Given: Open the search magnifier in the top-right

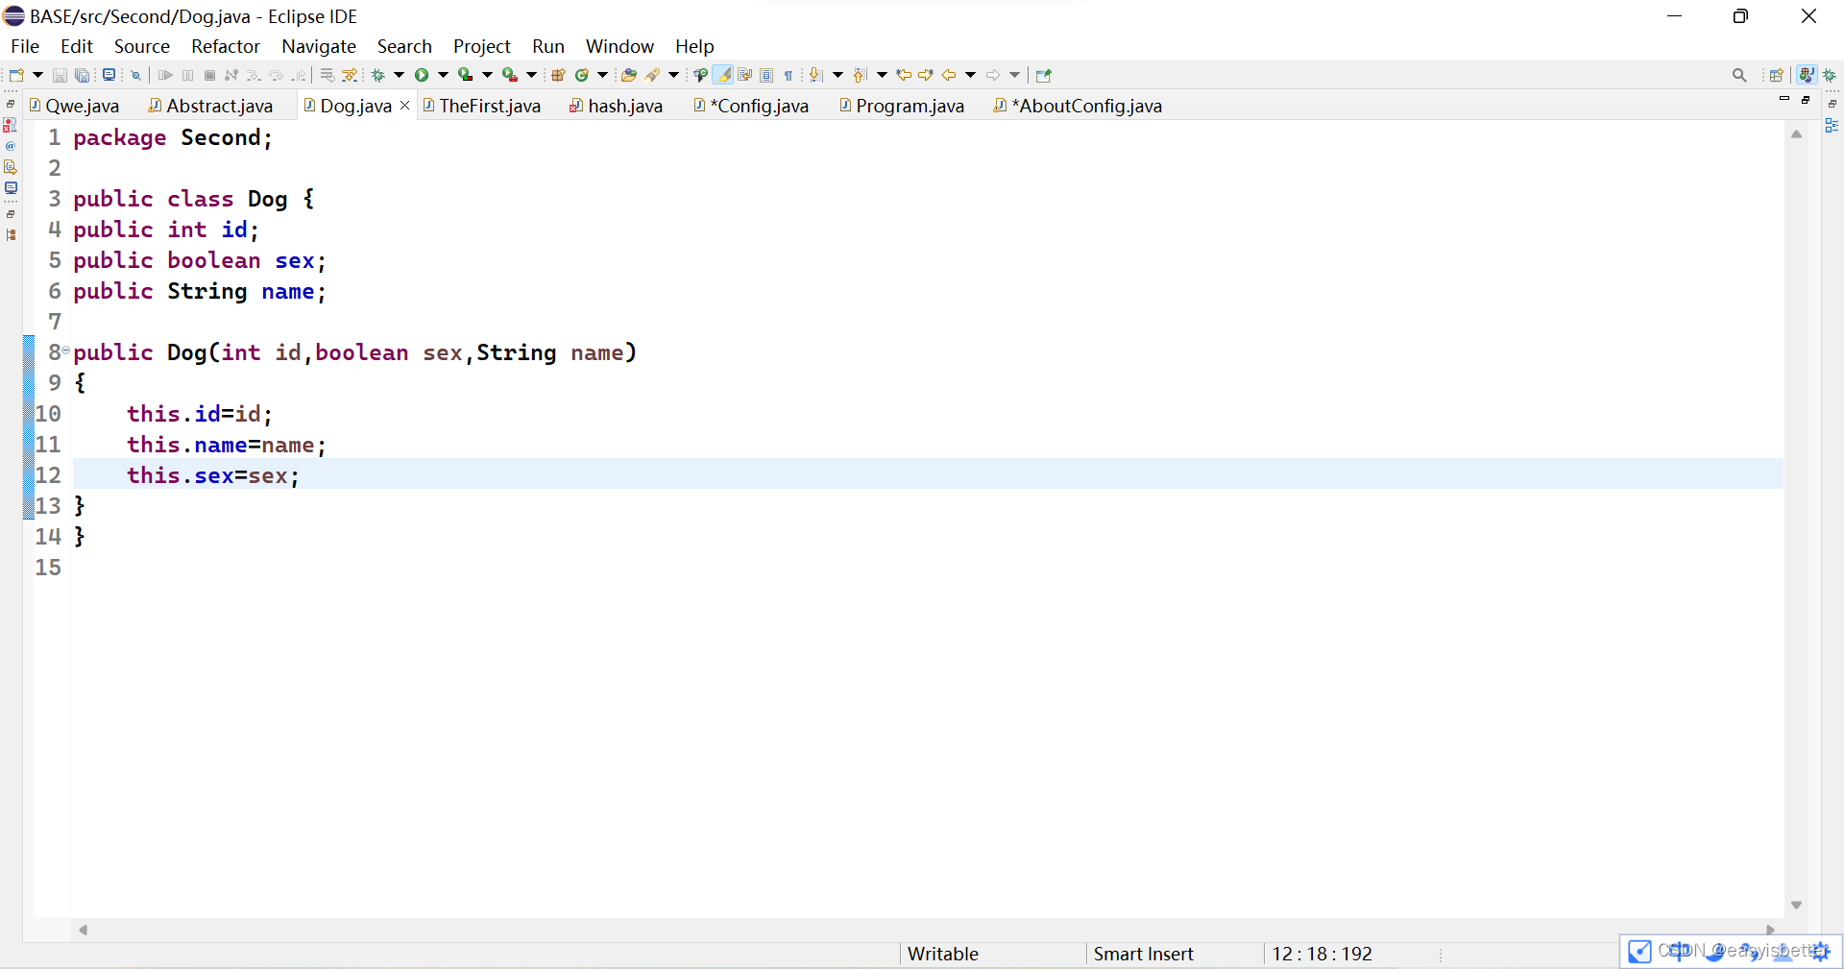Looking at the screenshot, I should point(1739,75).
